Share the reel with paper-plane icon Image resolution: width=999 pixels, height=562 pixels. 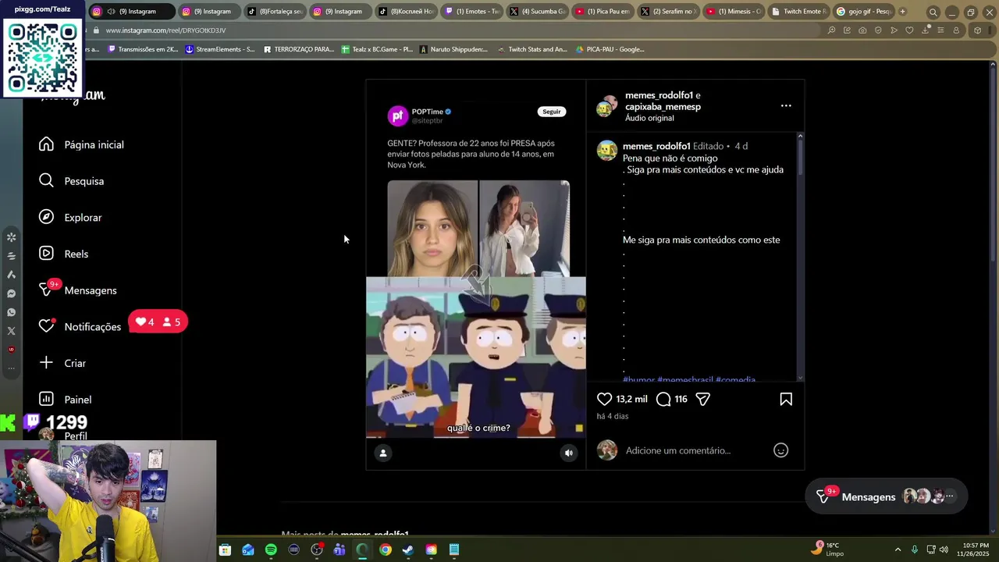coord(703,399)
